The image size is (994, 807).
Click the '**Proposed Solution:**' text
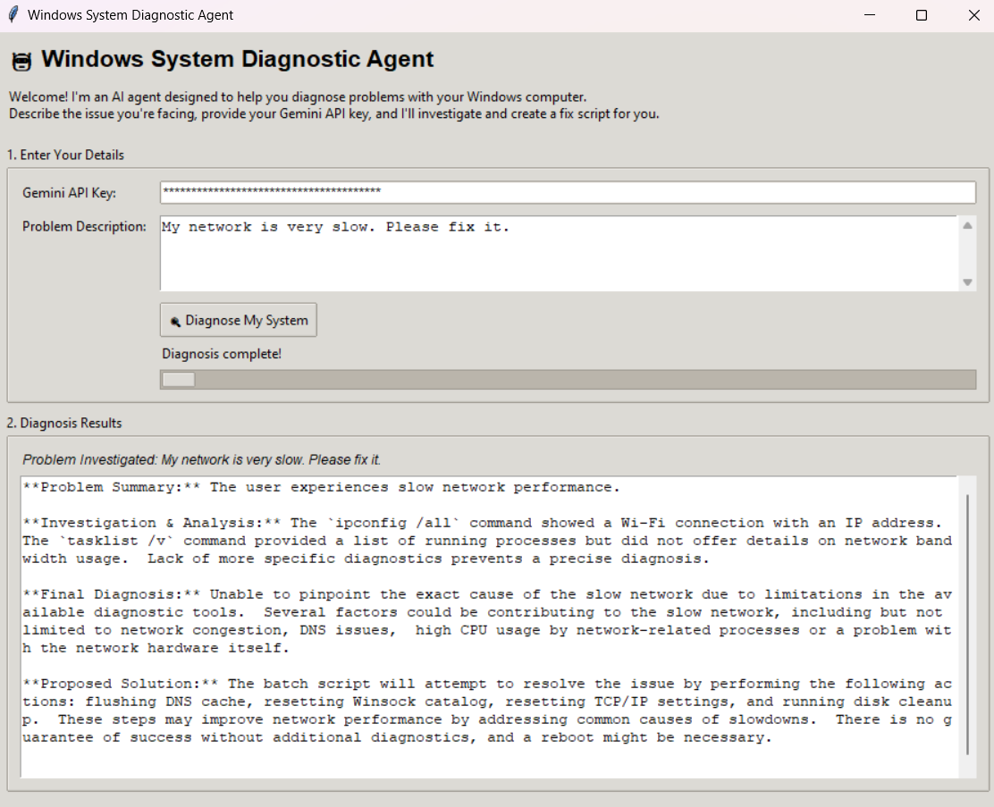point(121,684)
